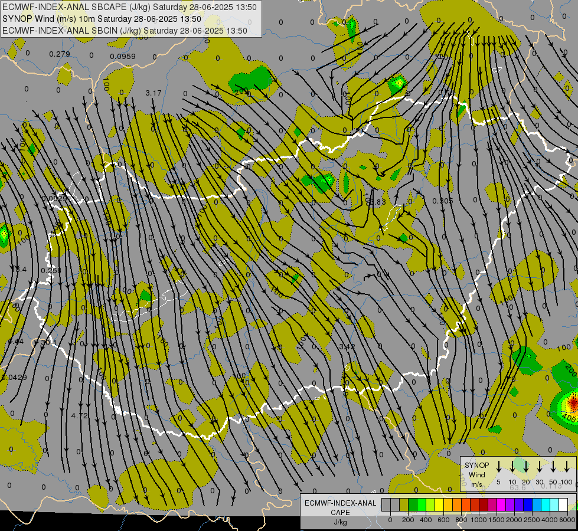Click the wind arrow above the 30 label
Image resolution: width=578 pixels, height=531 pixels.
[x=540, y=466]
